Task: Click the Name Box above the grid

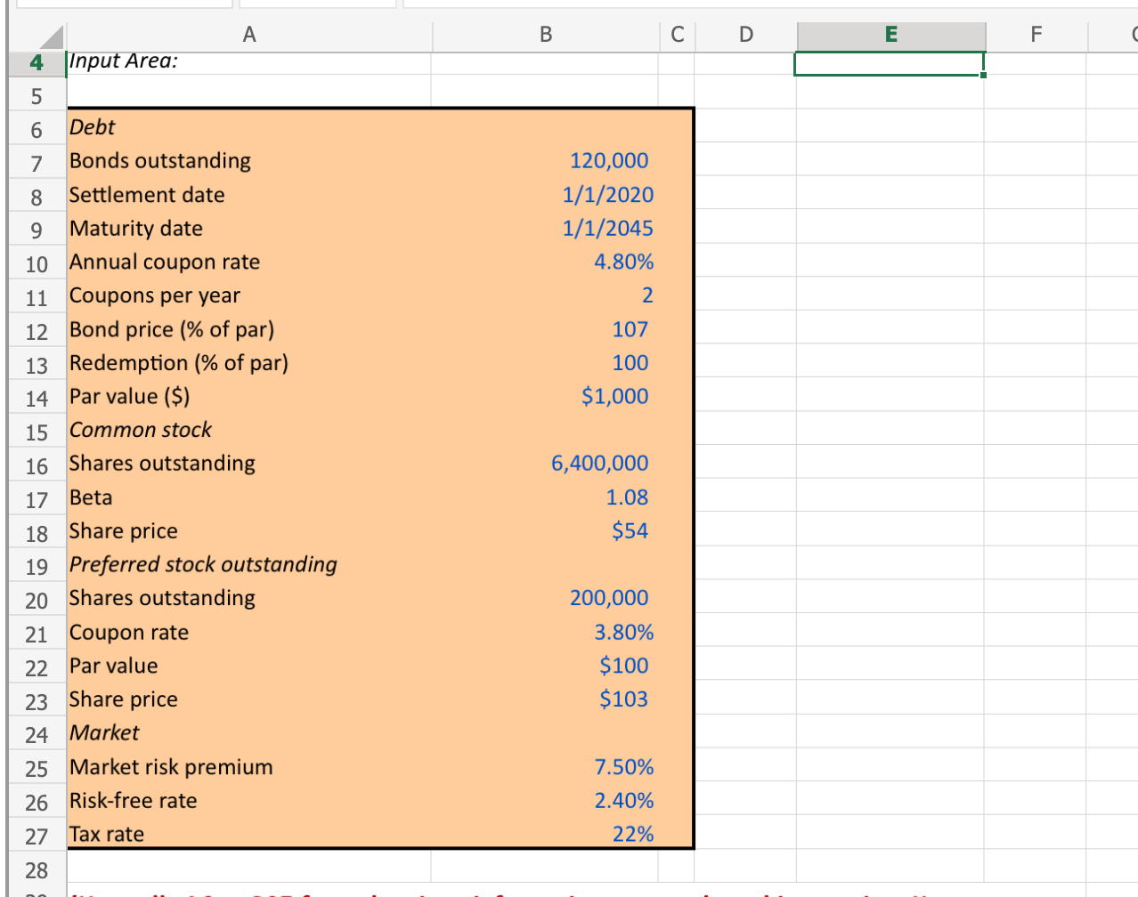Action: coord(125,4)
